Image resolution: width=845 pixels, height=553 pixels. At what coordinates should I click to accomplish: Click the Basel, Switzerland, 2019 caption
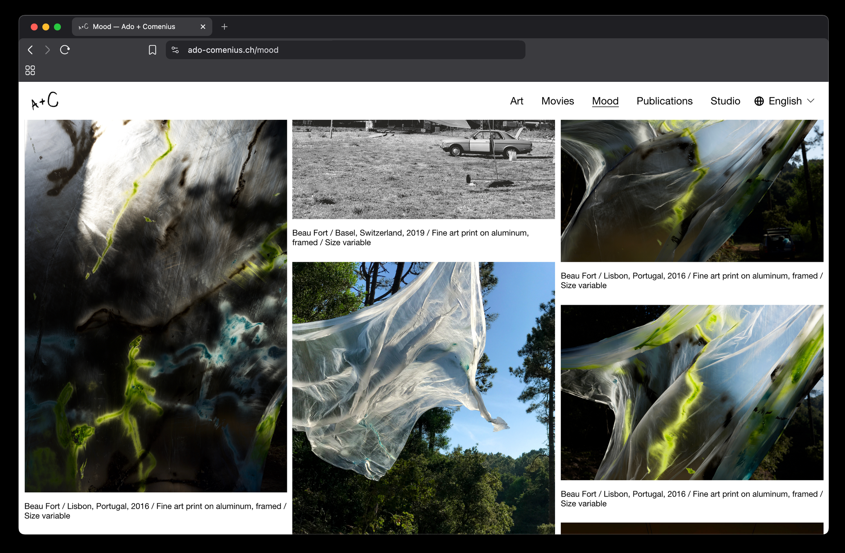tap(410, 238)
